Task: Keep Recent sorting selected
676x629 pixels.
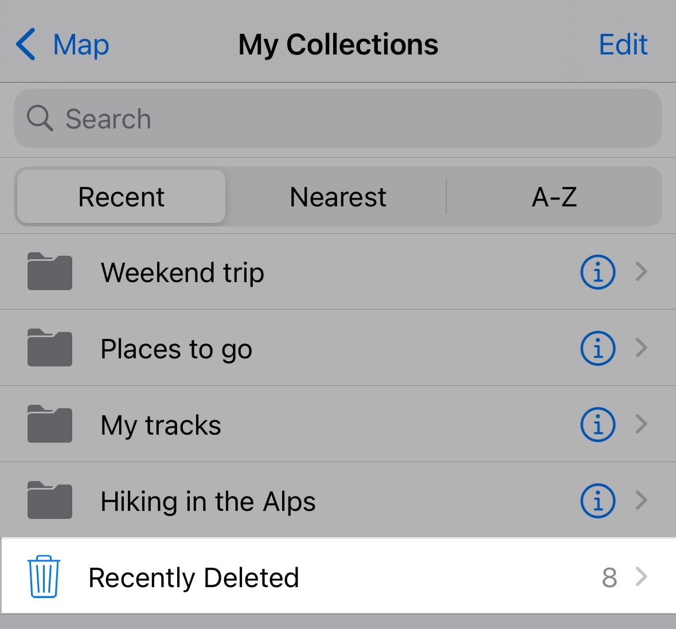Action: click(x=120, y=197)
